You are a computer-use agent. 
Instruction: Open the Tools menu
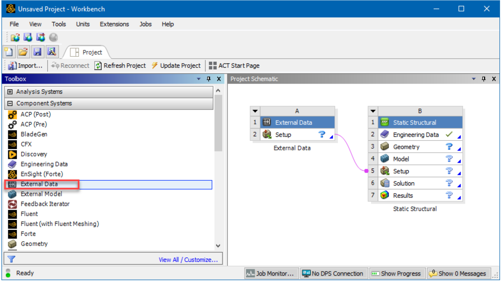pyautogui.click(x=59, y=24)
